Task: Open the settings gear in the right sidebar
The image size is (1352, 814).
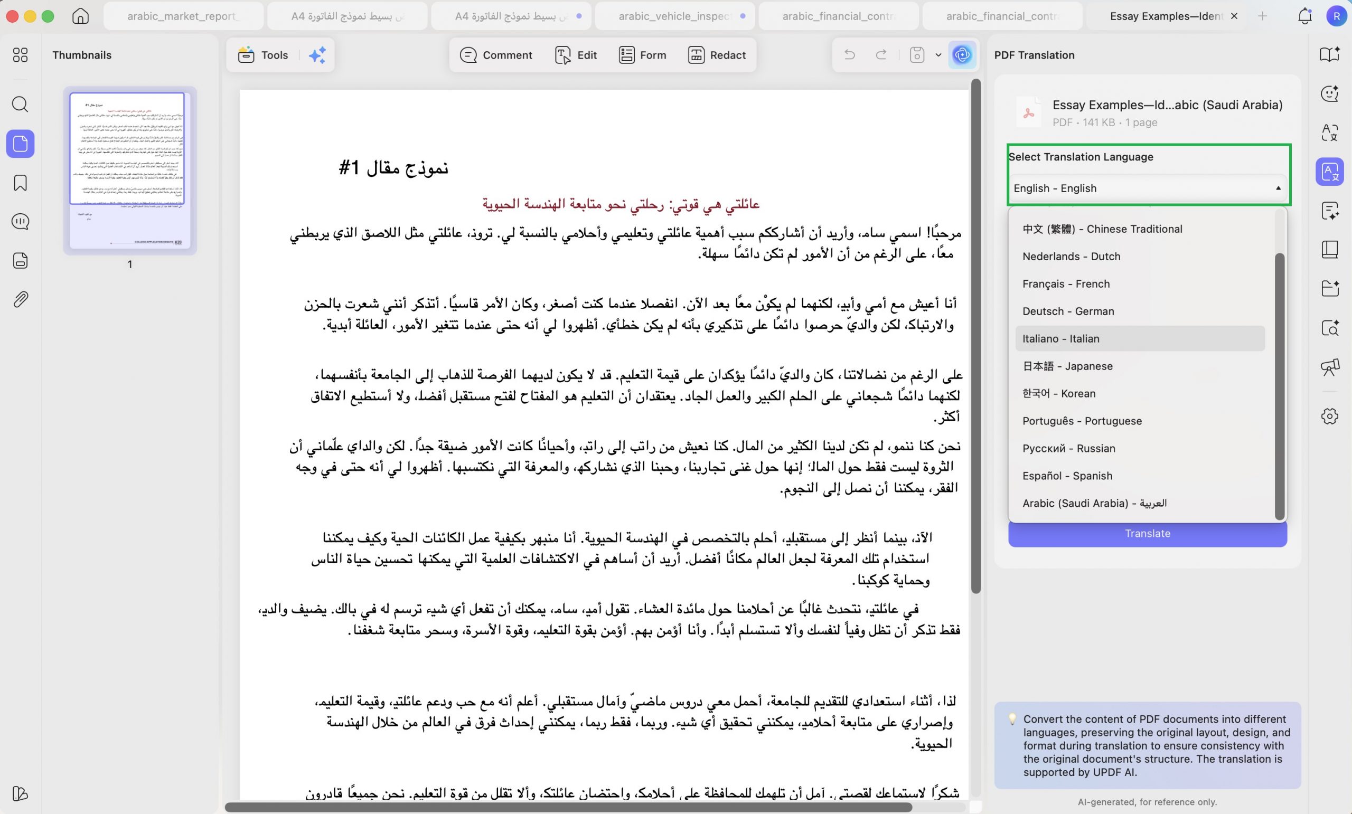Action: pyautogui.click(x=1330, y=416)
